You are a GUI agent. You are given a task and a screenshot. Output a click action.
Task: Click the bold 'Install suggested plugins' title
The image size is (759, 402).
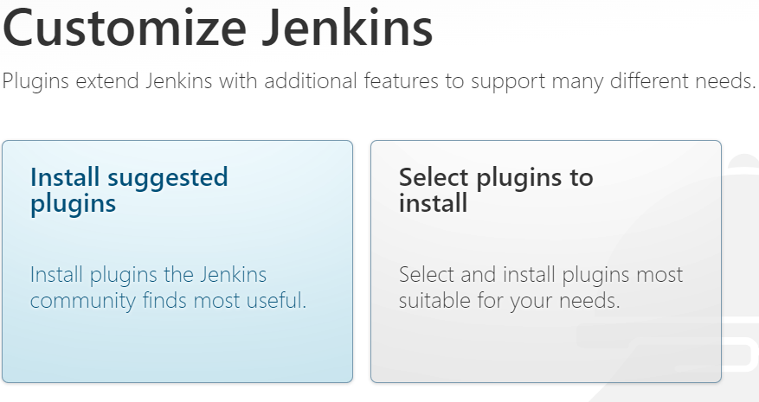[129, 190]
